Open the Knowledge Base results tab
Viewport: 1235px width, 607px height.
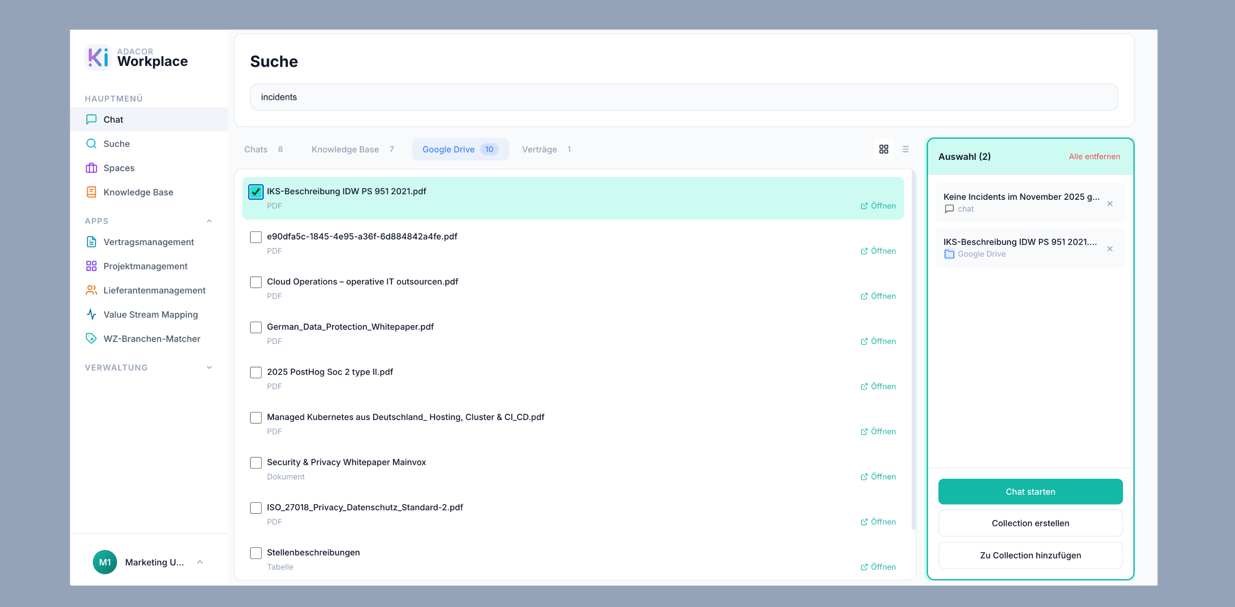tap(353, 149)
